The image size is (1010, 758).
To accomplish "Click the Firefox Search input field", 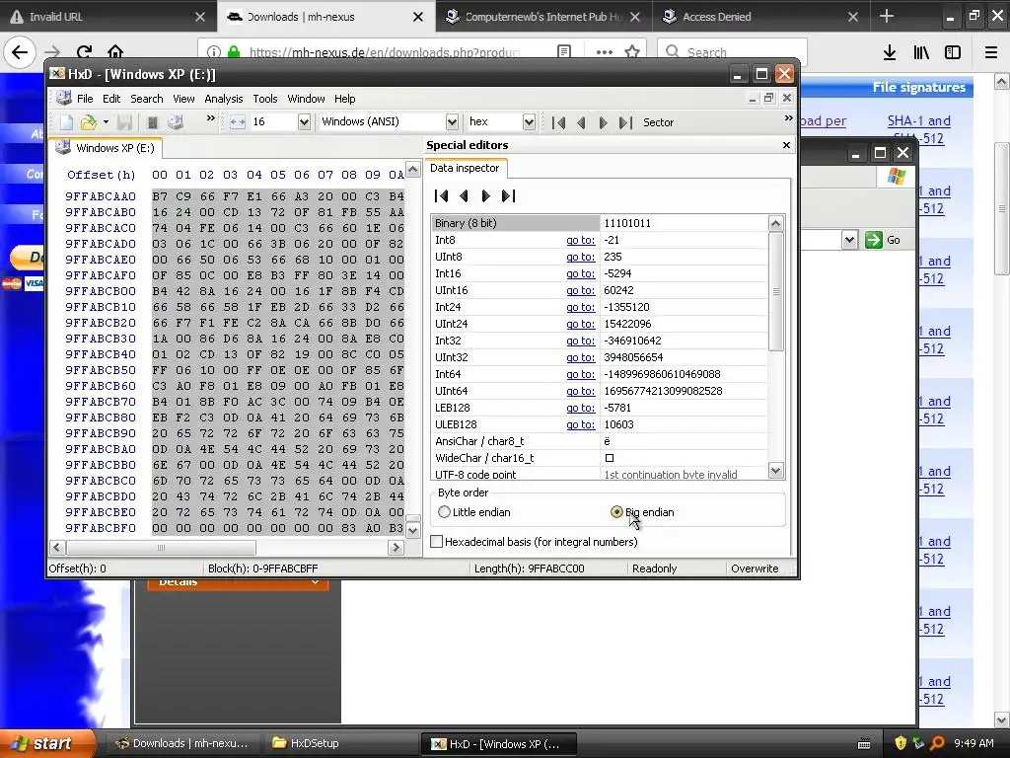I will [732, 52].
